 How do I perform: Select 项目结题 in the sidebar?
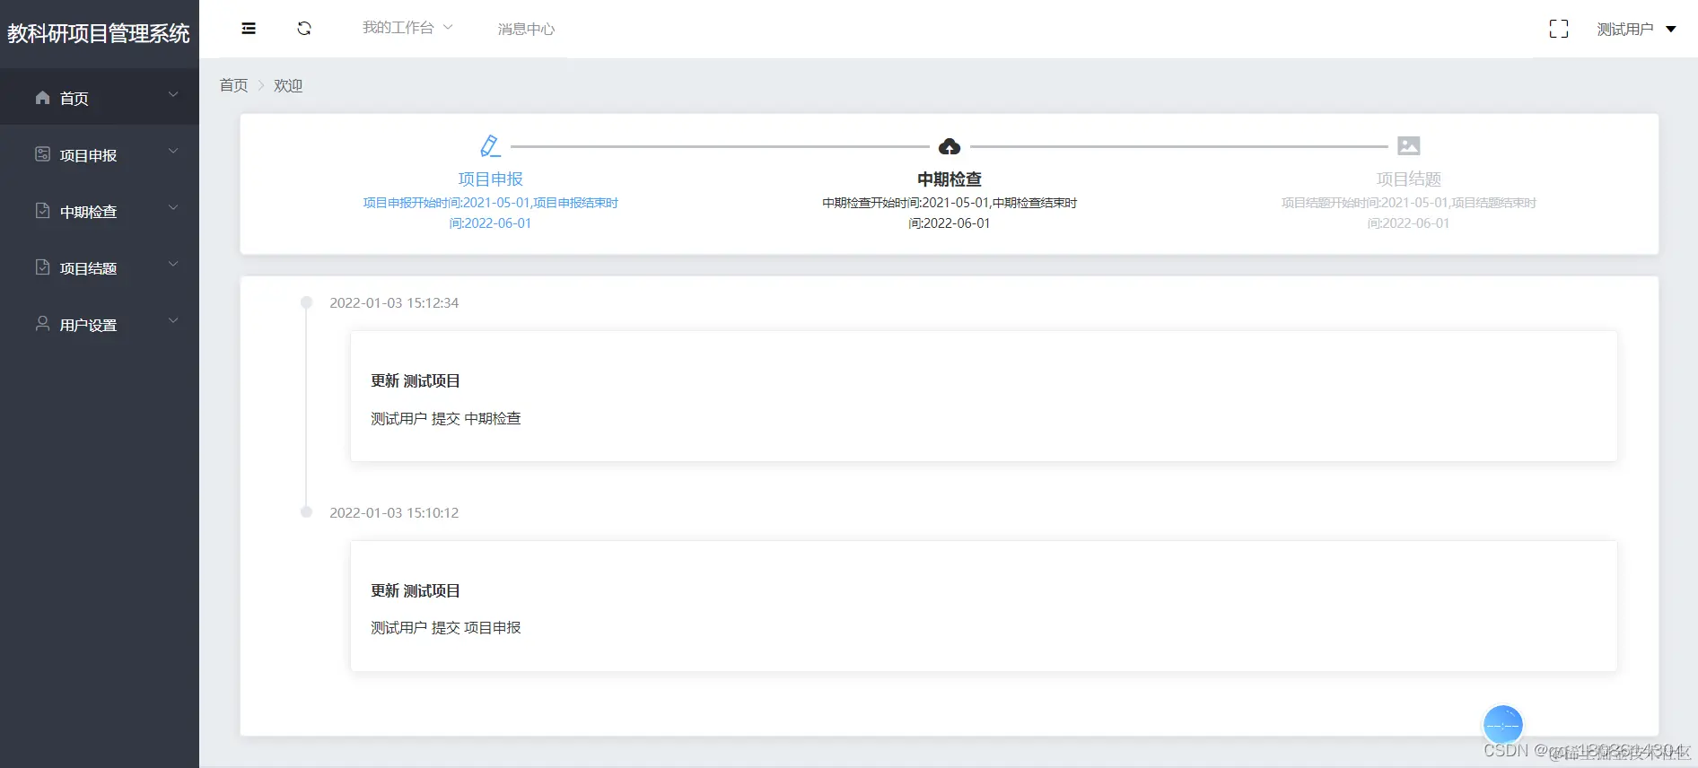tap(100, 267)
